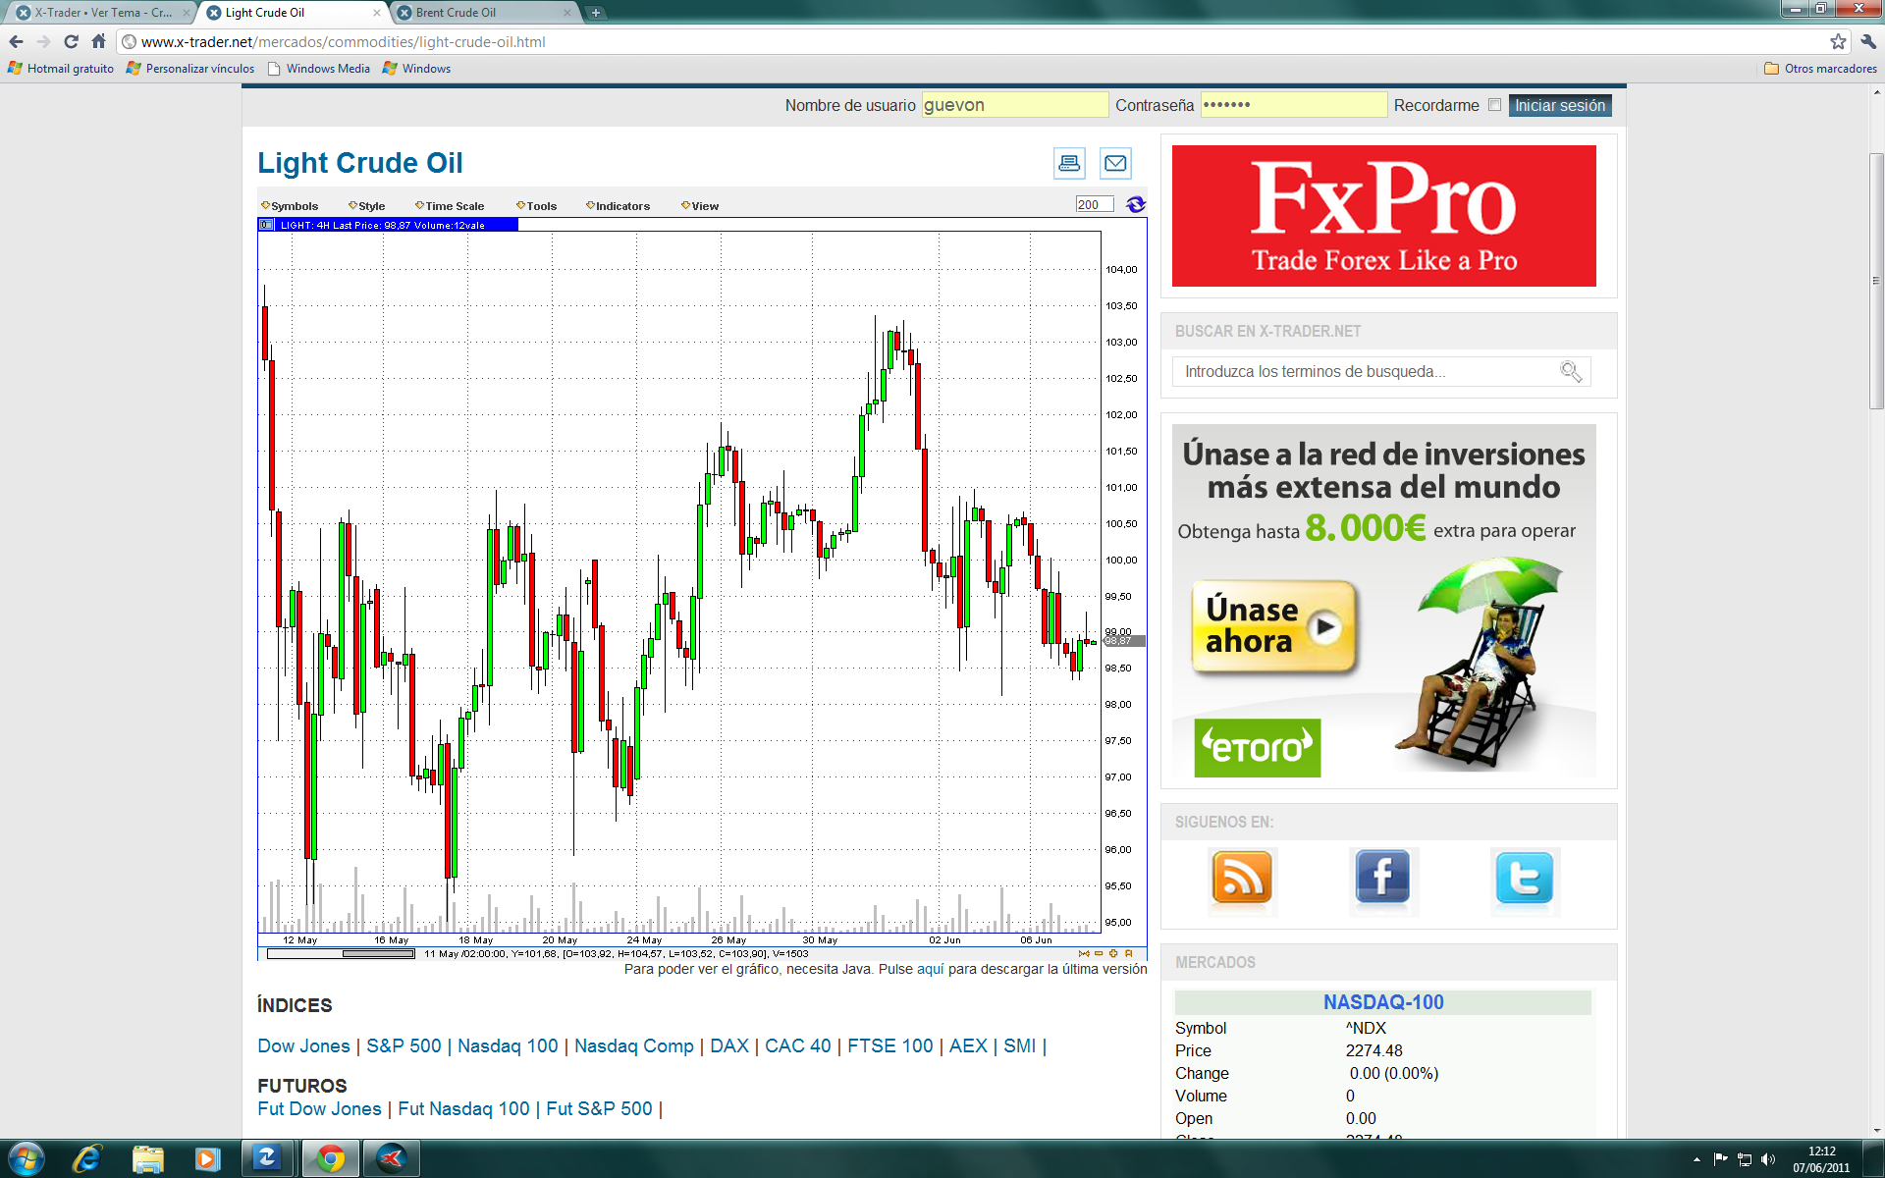Click the Iniciar sesión button
1885x1178 pixels.
1559,105
